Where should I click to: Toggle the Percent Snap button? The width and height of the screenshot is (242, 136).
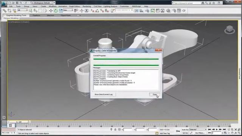click(102, 11)
